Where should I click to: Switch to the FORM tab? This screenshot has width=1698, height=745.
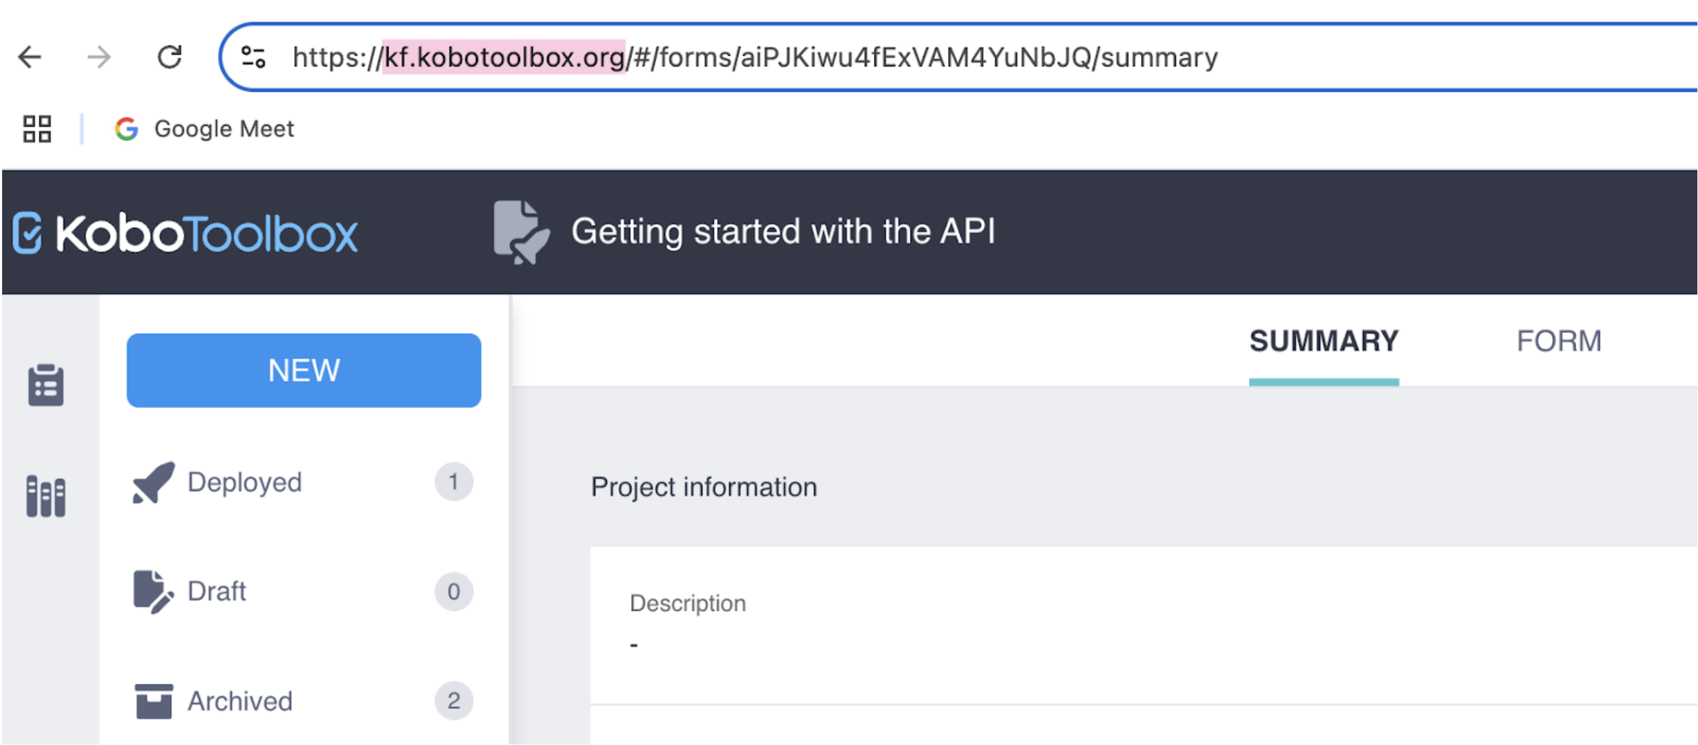point(1558,341)
